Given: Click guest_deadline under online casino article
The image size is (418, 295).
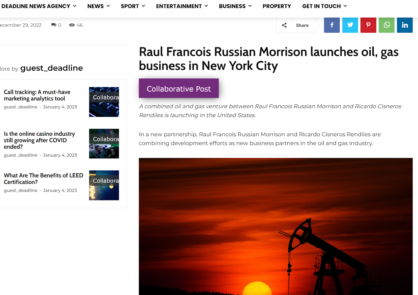Looking at the screenshot, I should click(x=21, y=155).
